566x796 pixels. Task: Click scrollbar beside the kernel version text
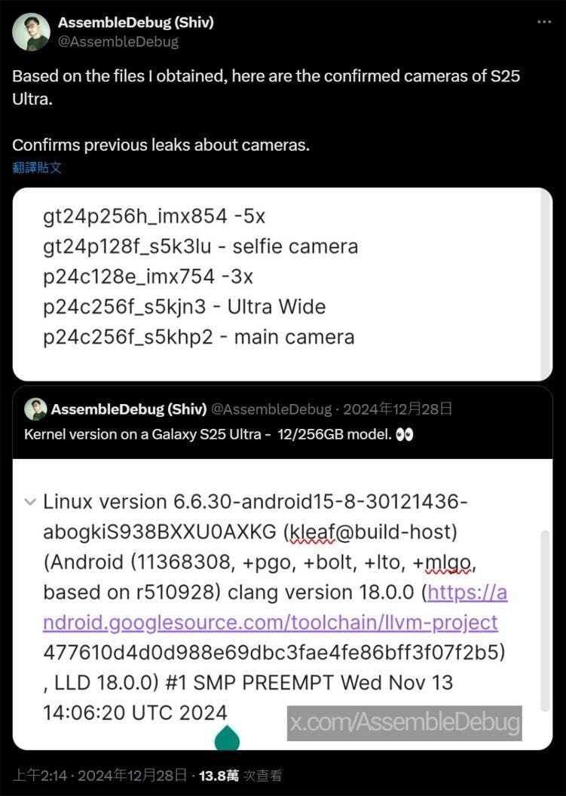point(545,620)
